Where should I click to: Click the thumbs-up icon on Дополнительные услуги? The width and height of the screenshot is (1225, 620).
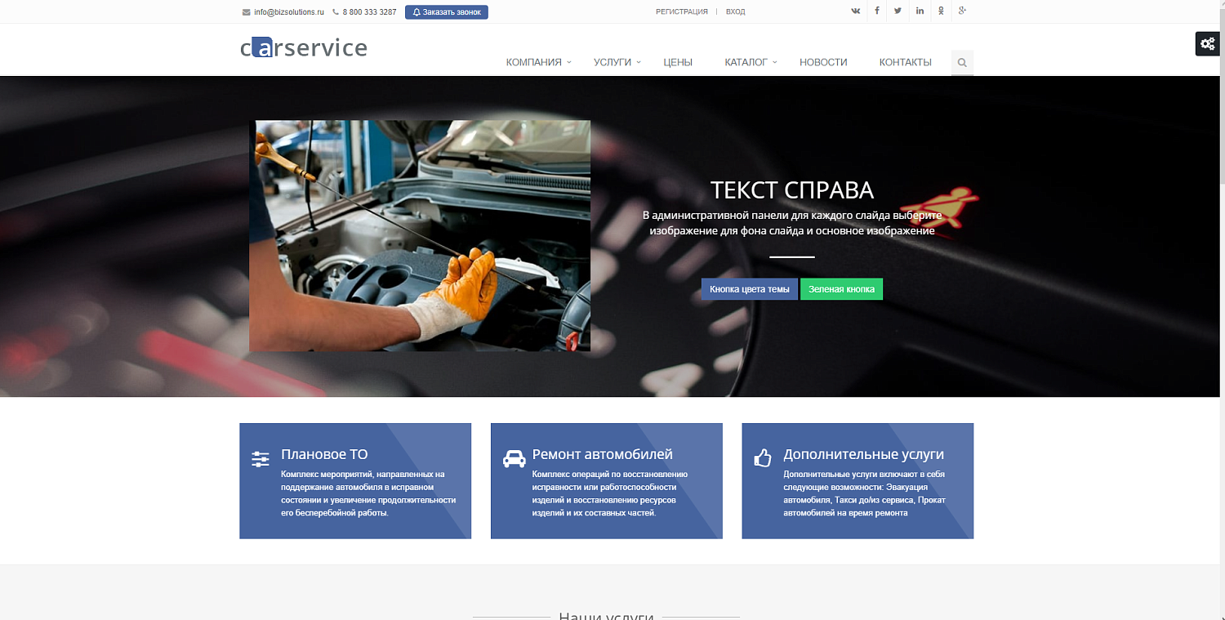point(764,457)
